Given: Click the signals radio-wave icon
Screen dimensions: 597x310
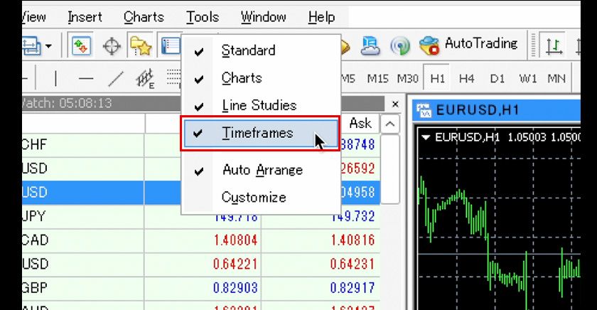Looking at the screenshot, I should (400, 47).
